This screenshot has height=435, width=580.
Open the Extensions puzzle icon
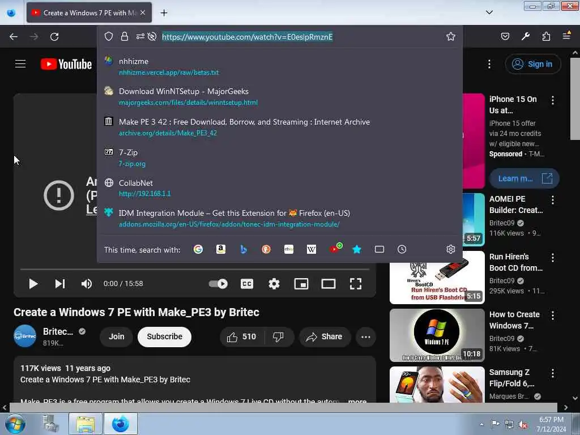coord(546,36)
